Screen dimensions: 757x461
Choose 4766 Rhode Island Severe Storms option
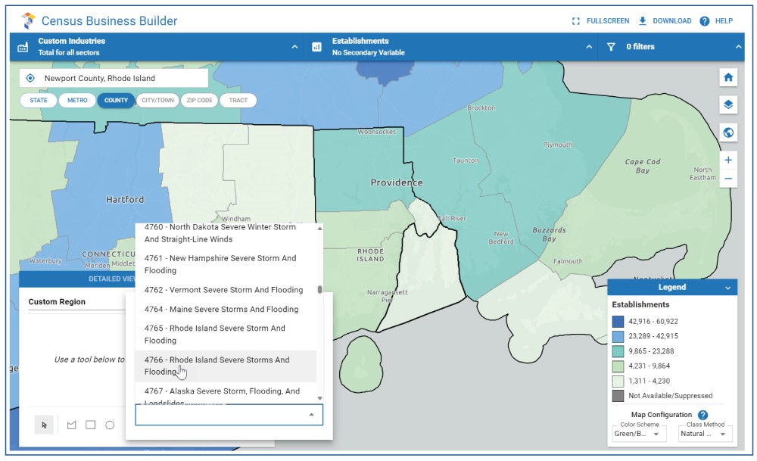(x=226, y=366)
